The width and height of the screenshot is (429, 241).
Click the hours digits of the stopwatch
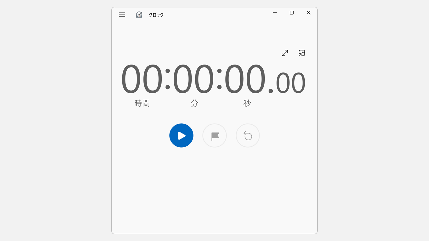(142, 79)
